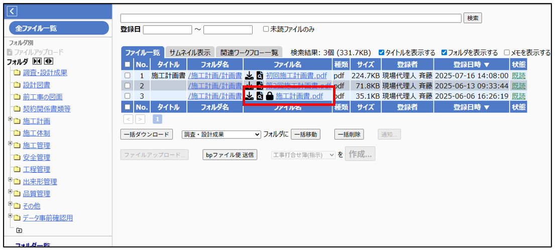Click download icon for 施工計画書.pdf row 3
This screenshot has width=559, height=251.
coord(249,96)
